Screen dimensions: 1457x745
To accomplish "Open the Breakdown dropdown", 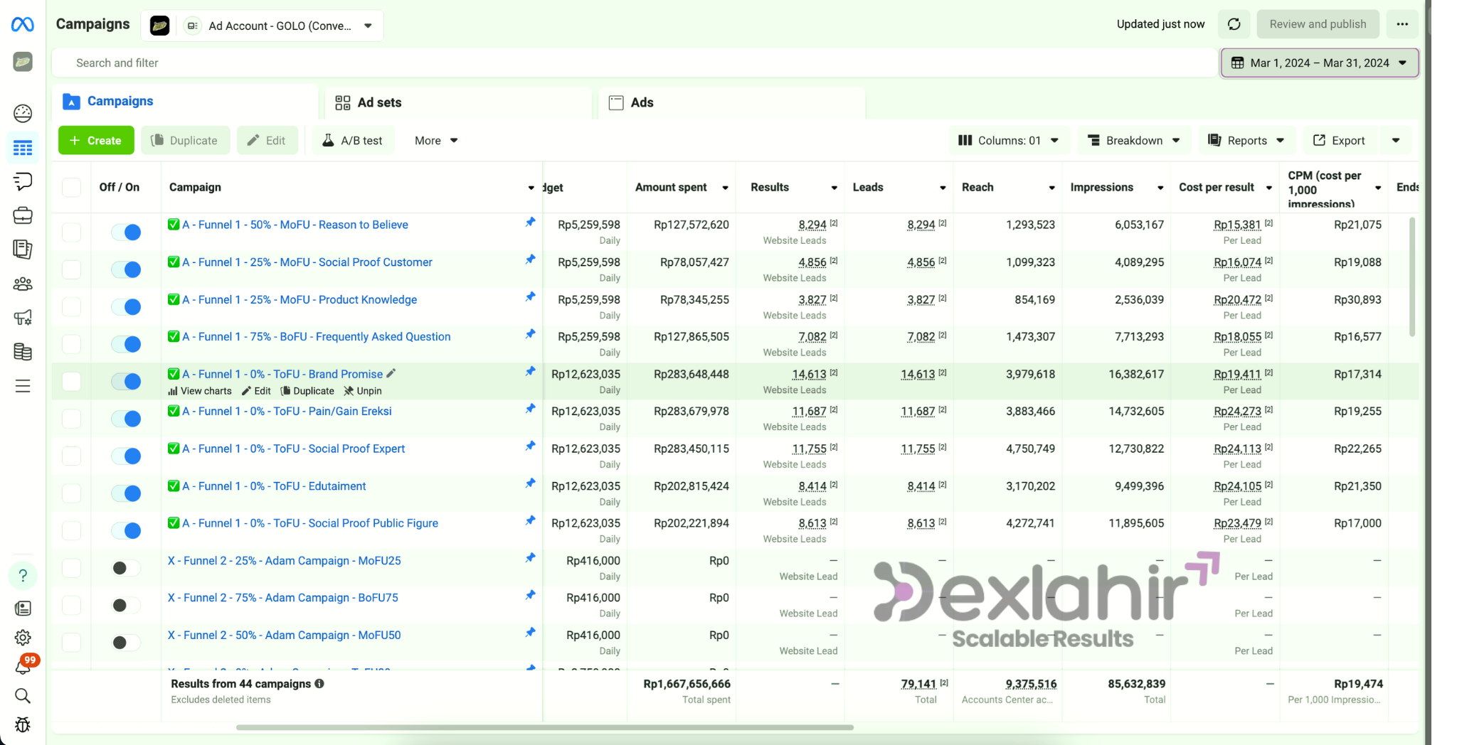I will click(1134, 141).
